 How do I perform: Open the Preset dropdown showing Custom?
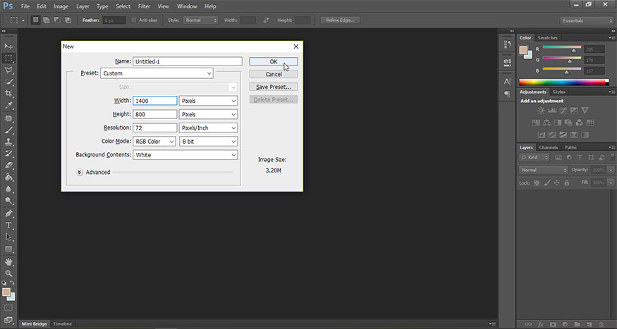(157, 73)
